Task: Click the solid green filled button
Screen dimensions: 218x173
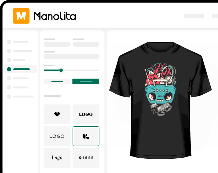Action: coord(86,81)
